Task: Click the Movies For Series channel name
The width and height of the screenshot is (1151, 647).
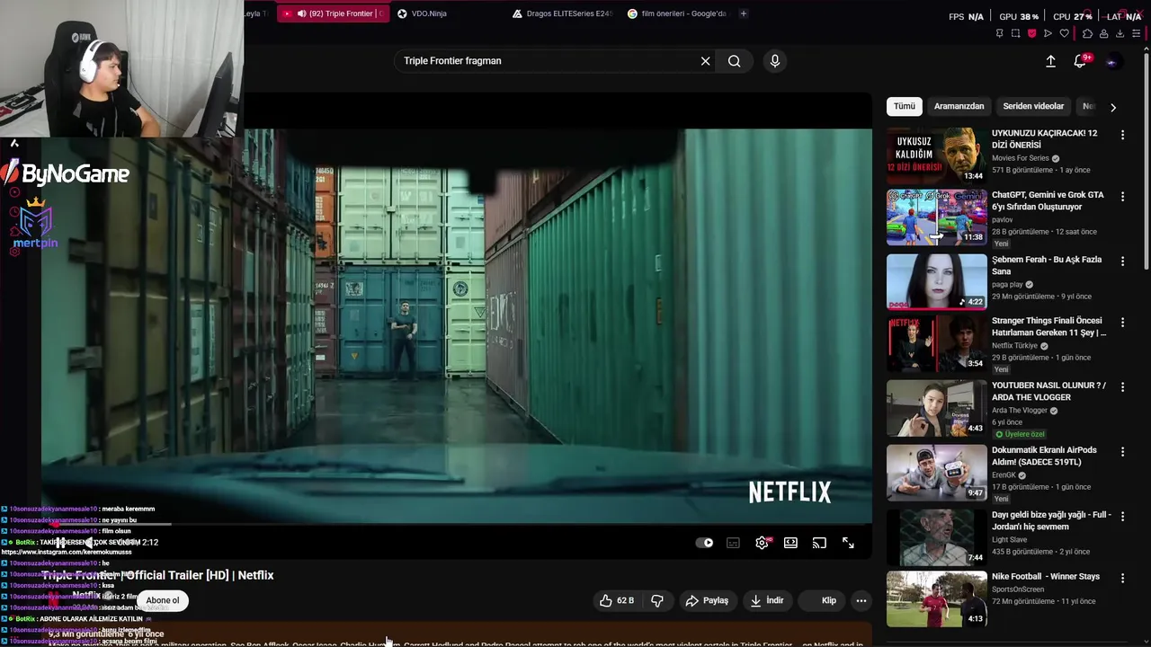Action: pyautogui.click(x=1021, y=158)
